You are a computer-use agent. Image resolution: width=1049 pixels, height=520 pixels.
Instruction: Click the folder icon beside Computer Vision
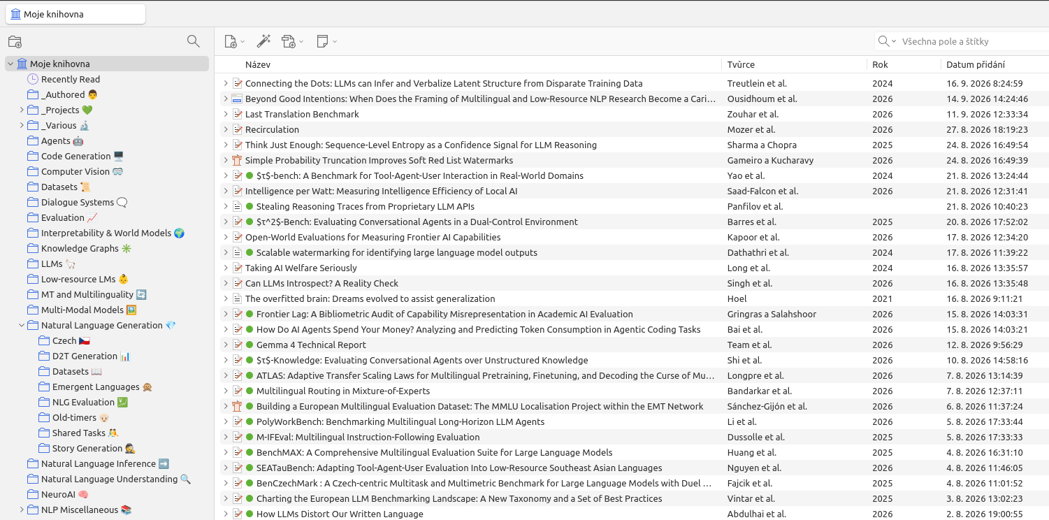(33, 171)
